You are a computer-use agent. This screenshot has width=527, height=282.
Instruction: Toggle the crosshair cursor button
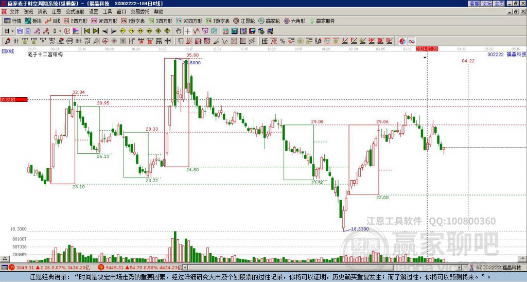(x=187, y=31)
